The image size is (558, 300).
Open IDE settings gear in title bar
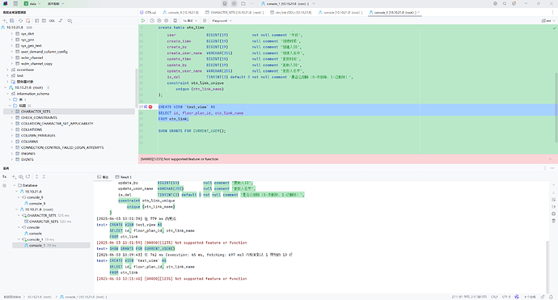click(x=514, y=3)
